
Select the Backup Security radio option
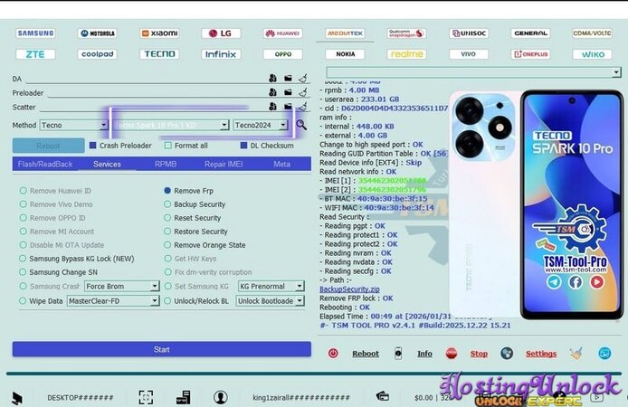167,204
